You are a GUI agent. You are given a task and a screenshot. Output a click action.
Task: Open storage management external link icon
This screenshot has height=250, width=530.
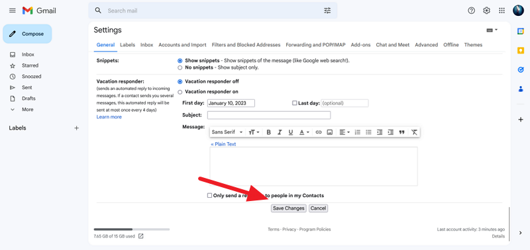(x=141, y=236)
